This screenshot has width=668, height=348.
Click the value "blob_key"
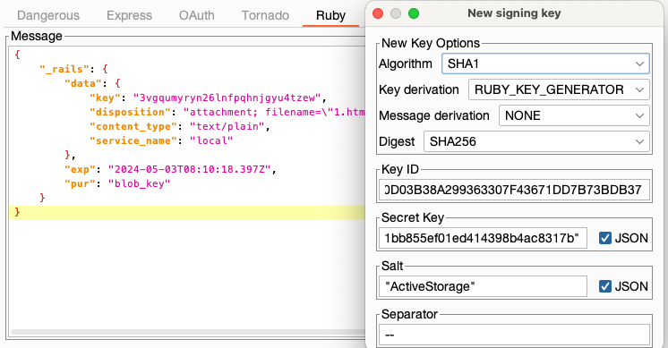tap(140, 183)
